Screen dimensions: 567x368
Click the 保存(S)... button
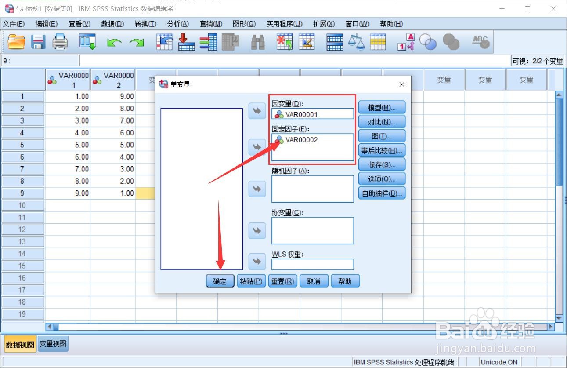(x=382, y=164)
